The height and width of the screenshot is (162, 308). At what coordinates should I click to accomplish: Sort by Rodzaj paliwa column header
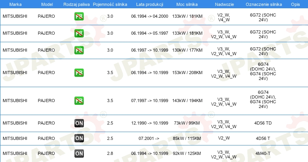pyautogui.click(x=76, y=4)
